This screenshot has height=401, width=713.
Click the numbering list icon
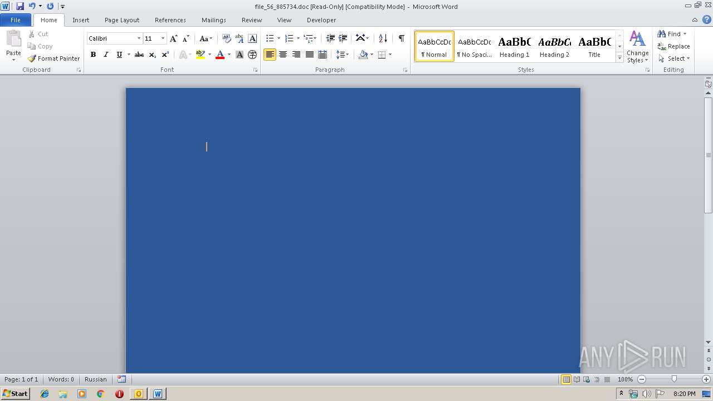coord(289,38)
